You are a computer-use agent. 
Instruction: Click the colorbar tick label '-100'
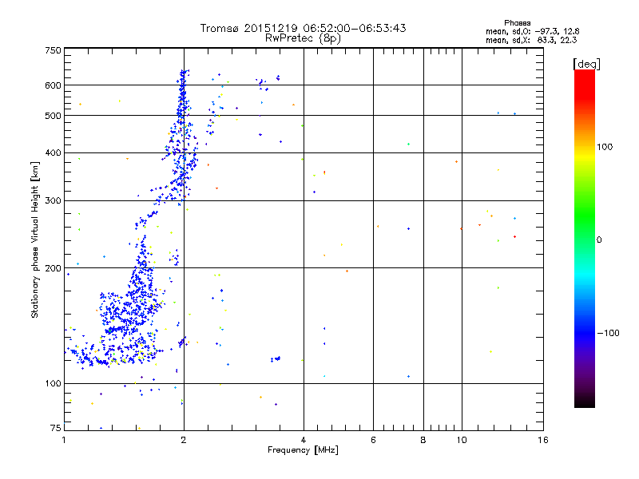608,333
